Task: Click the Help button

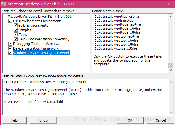Action: coord(14,120)
